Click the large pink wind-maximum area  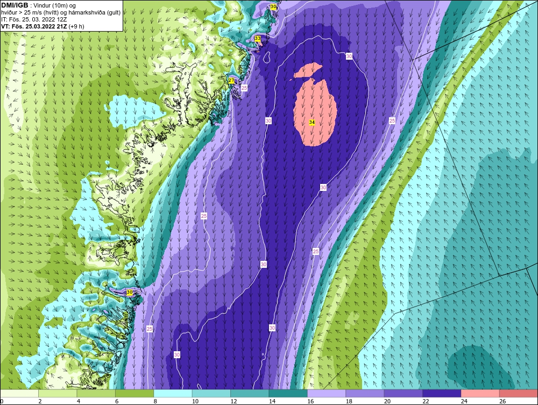[316, 111]
